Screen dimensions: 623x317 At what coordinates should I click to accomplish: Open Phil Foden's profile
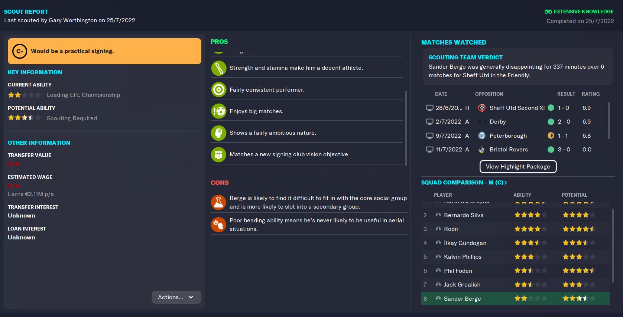(x=458, y=271)
